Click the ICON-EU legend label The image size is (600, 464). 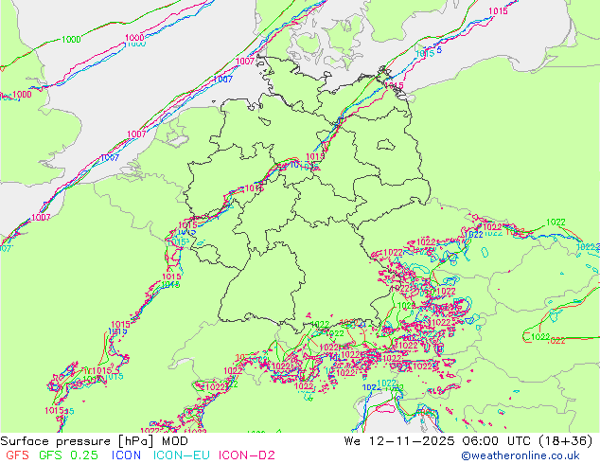click(182, 455)
